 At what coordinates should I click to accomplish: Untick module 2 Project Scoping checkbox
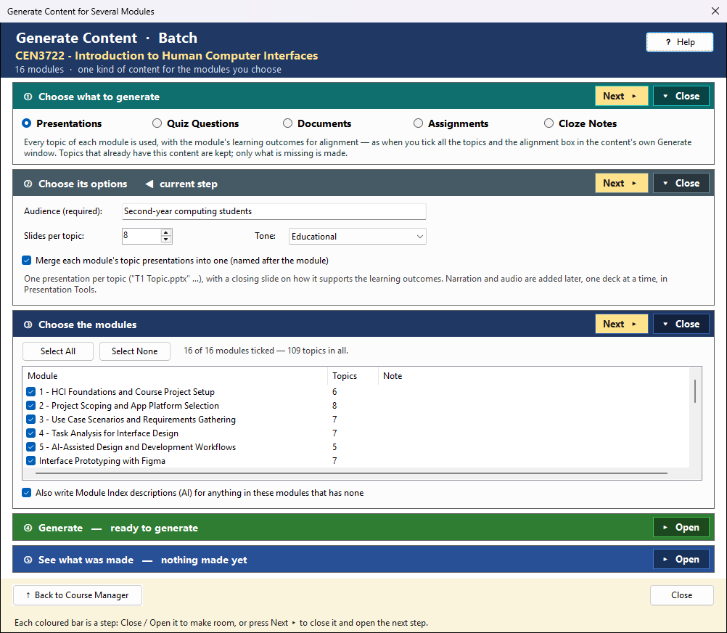(31, 406)
